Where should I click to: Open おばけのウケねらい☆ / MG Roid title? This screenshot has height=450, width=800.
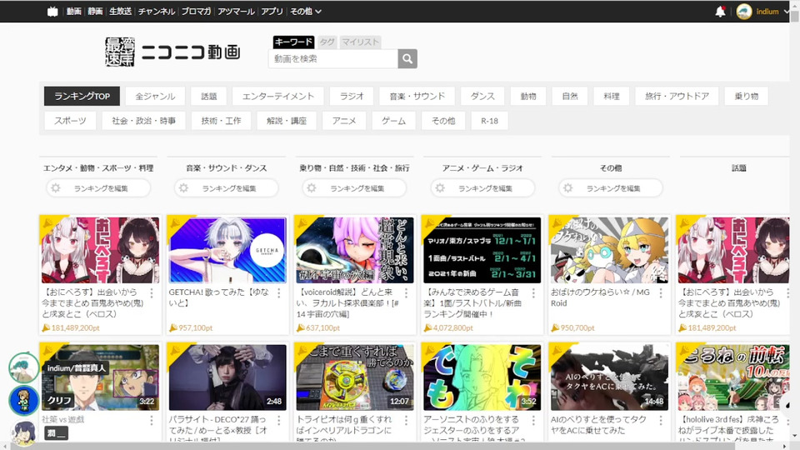601,297
